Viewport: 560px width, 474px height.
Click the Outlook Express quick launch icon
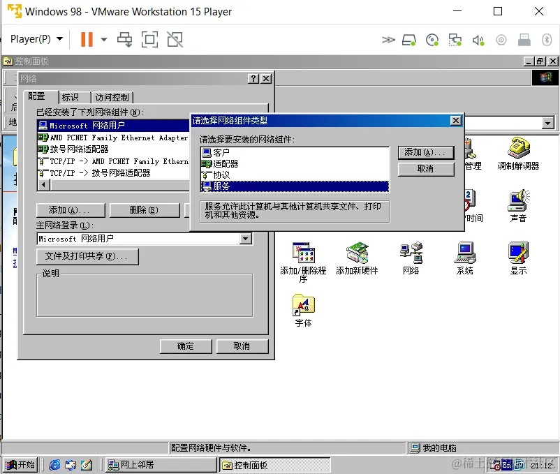(71, 465)
